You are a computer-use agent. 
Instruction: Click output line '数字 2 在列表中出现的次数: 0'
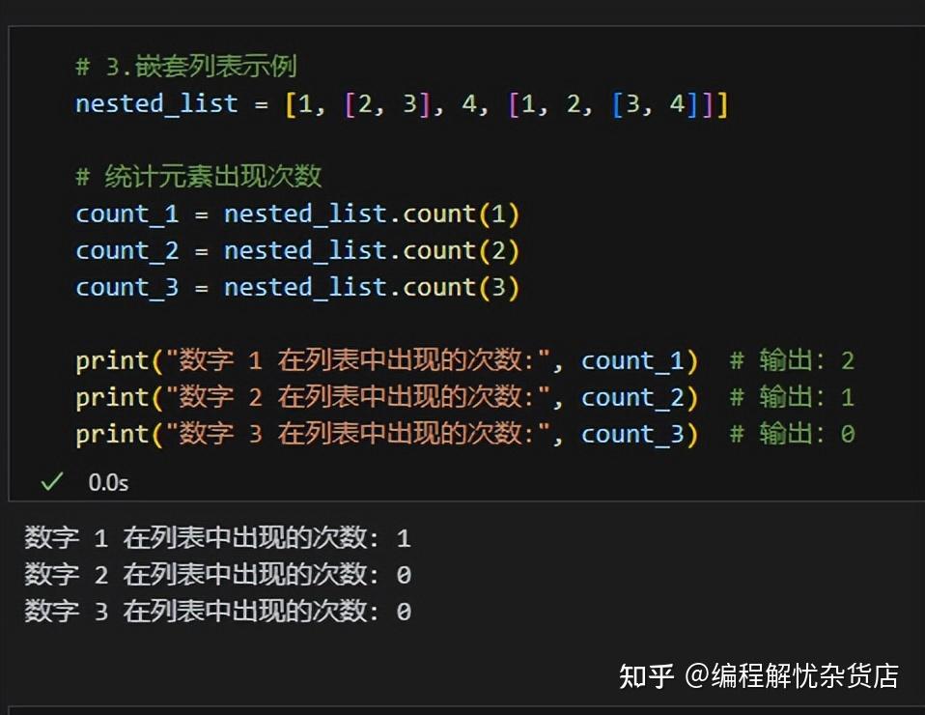click(217, 575)
